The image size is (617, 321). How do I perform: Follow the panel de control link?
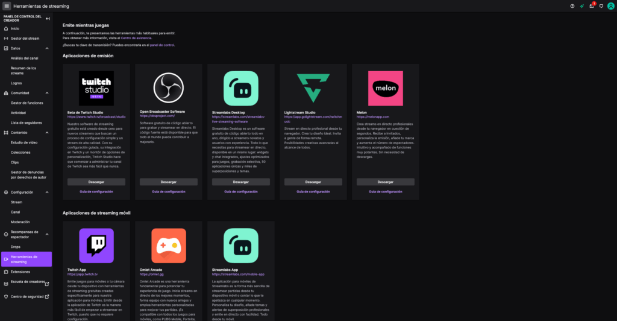point(161,45)
